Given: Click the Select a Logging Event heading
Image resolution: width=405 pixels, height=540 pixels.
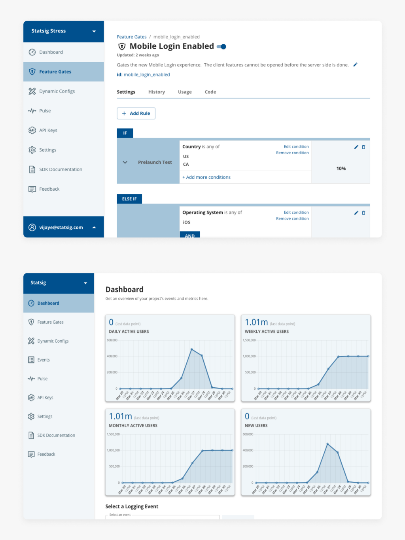Looking at the screenshot, I should click(x=132, y=506).
